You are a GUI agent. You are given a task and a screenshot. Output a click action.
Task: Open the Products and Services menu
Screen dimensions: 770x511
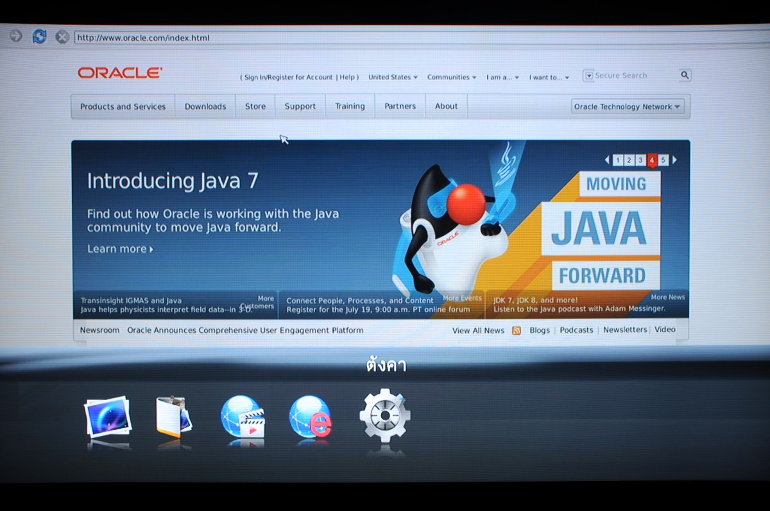(123, 106)
